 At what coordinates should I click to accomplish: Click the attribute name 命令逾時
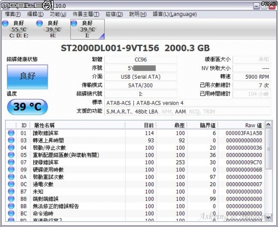(x=43, y=214)
